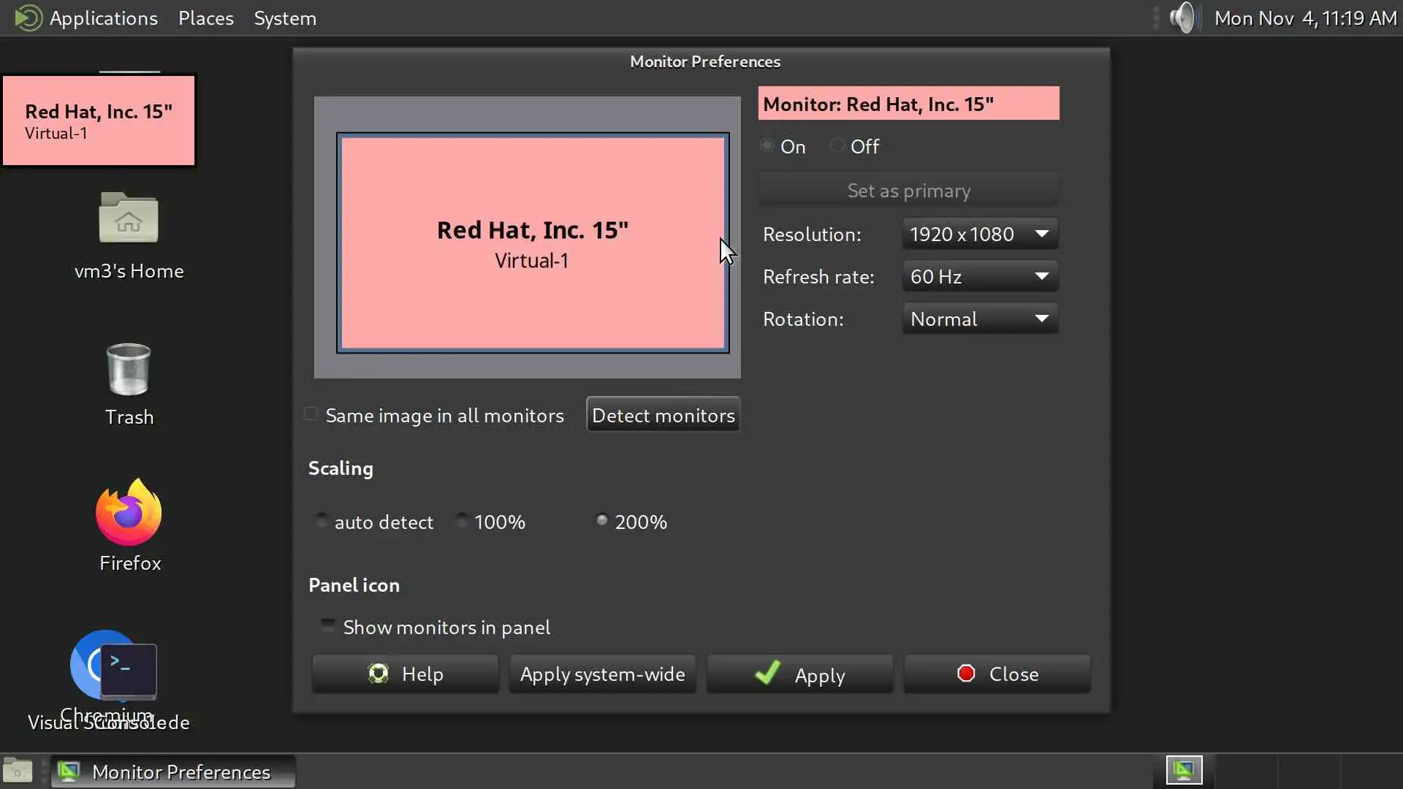Click the show desktop icon in bottom panel
1403x789 pixels.
click(x=18, y=771)
